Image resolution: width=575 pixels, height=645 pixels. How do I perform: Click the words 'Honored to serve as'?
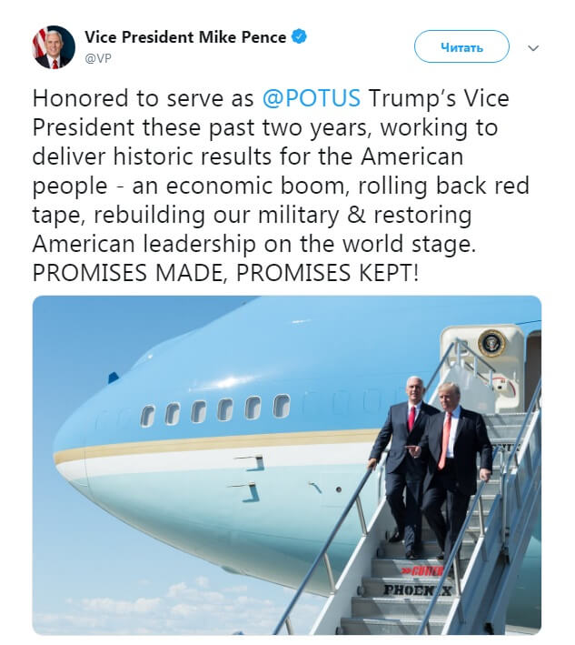tap(143, 99)
